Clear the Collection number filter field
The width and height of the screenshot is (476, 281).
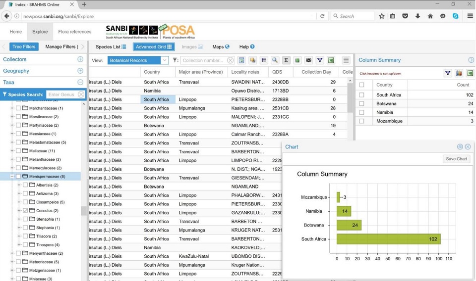231,60
